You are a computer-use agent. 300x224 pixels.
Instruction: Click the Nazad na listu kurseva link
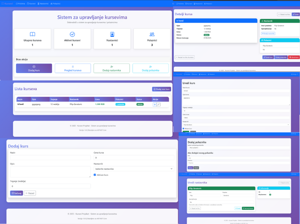[x=185, y=57]
